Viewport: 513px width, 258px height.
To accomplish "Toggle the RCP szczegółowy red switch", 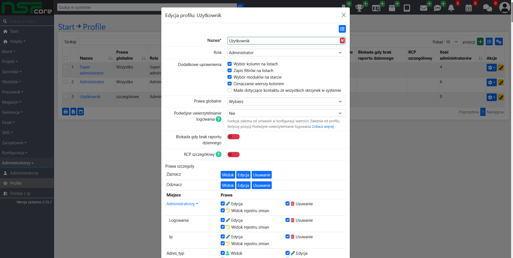I will 234,155.
